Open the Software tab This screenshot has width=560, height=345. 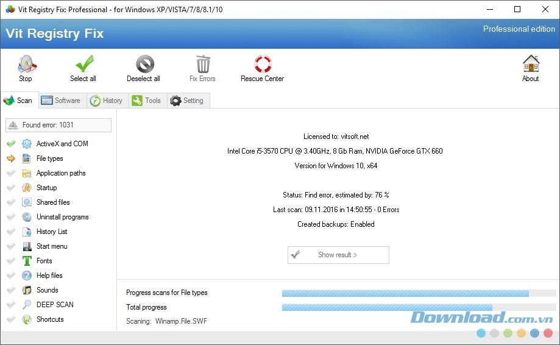pyautogui.click(x=62, y=101)
